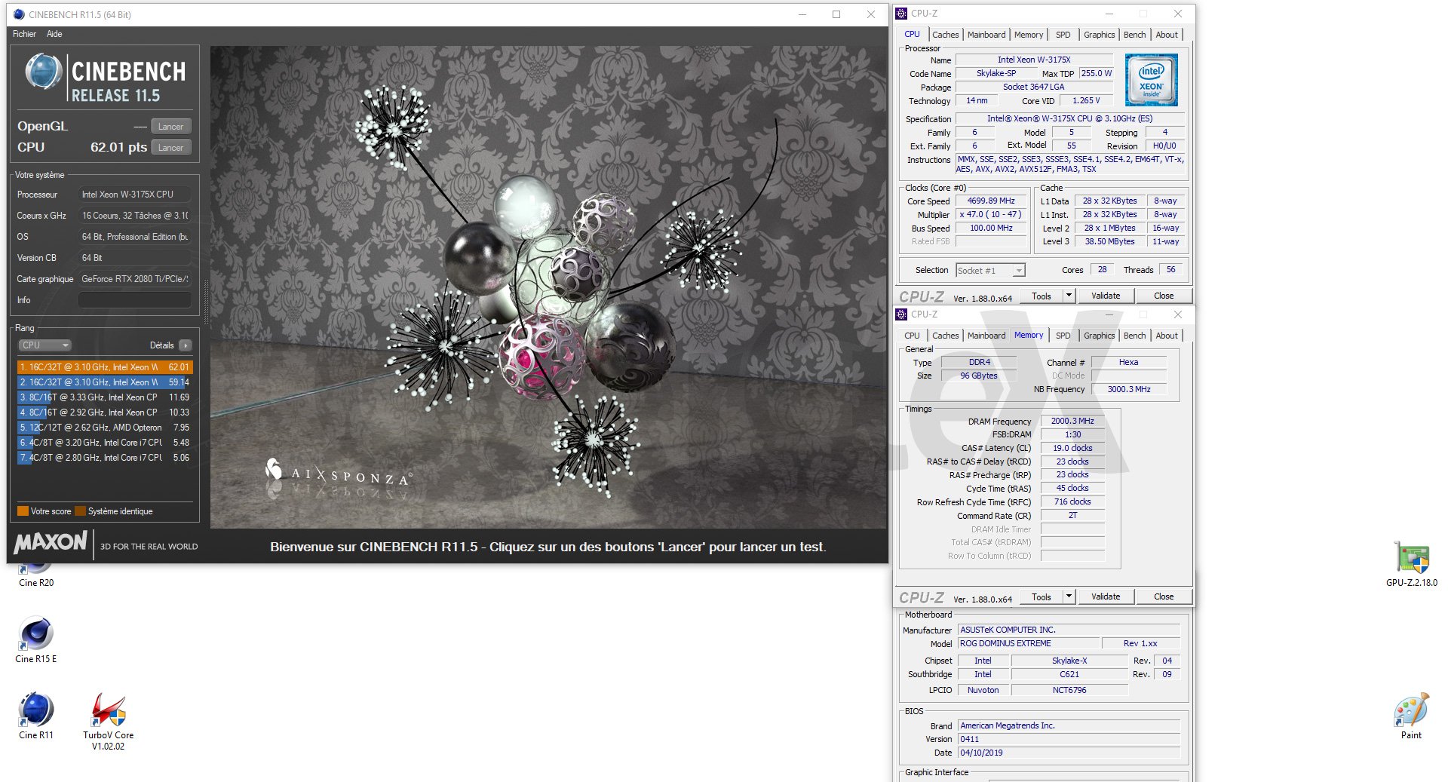Screen dimensions: 1448x782
Task: Expand the Détails arrow button
Action: click(x=186, y=345)
